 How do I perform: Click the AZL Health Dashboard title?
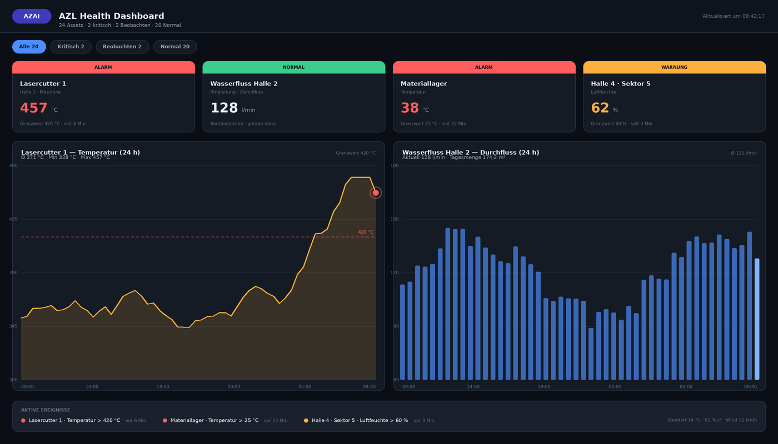pos(112,16)
